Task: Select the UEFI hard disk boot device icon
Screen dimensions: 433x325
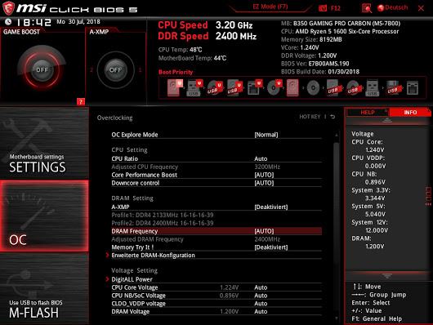Action: 175,88
